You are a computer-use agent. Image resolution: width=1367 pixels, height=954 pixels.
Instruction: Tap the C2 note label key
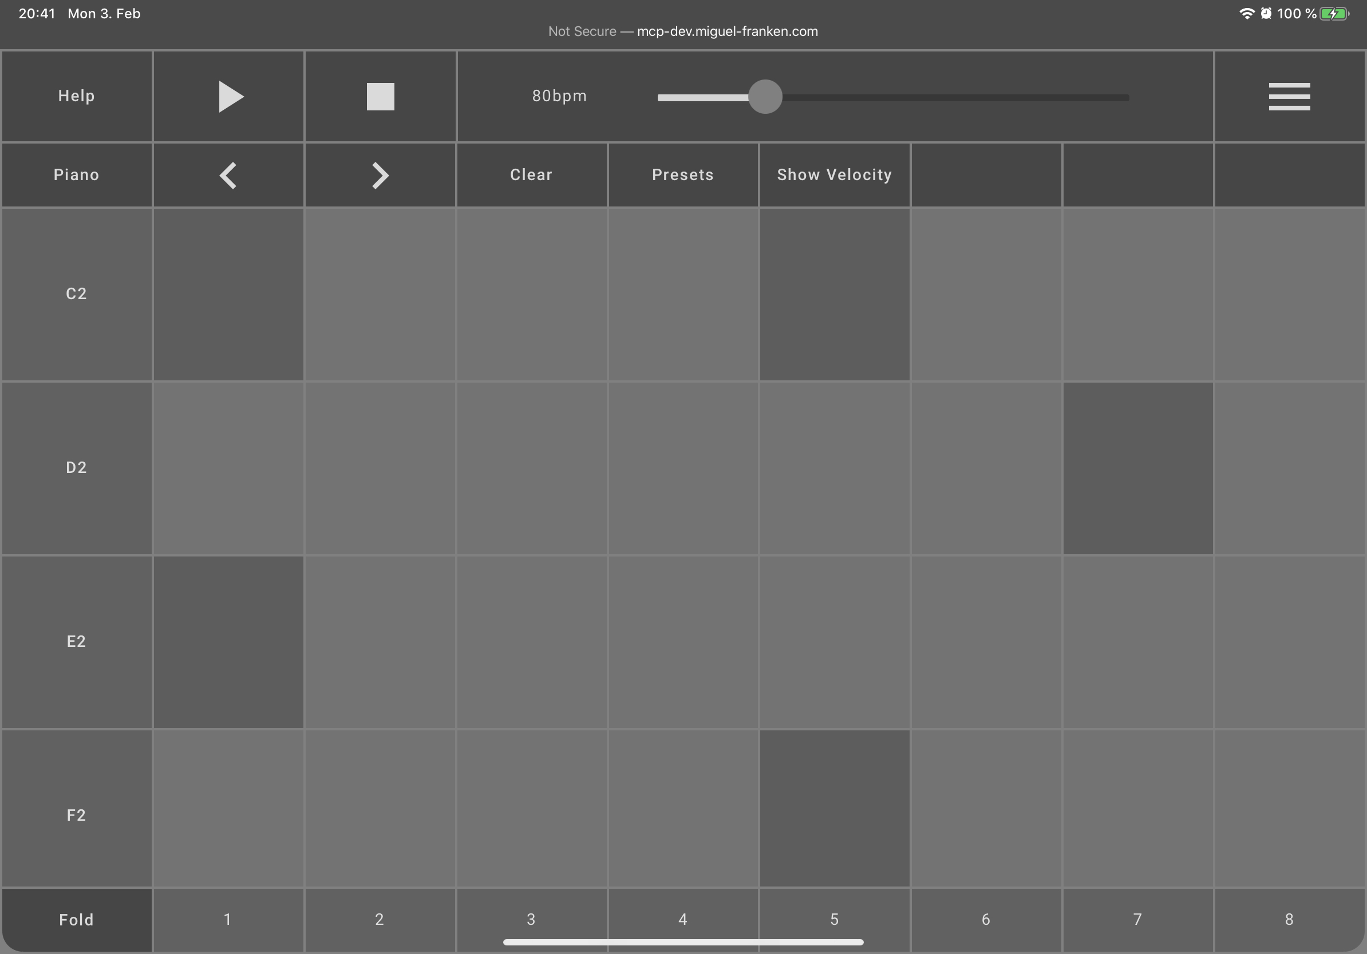pyautogui.click(x=76, y=294)
